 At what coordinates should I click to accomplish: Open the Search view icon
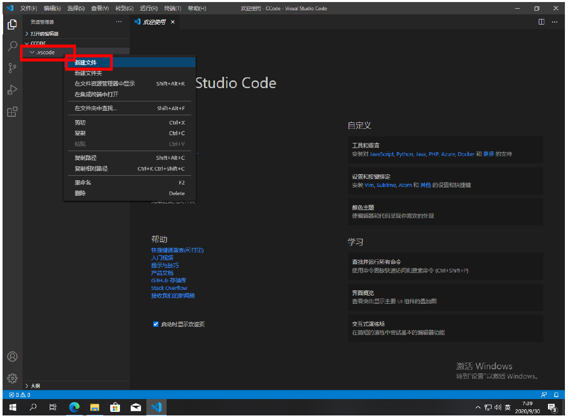click(12, 46)
